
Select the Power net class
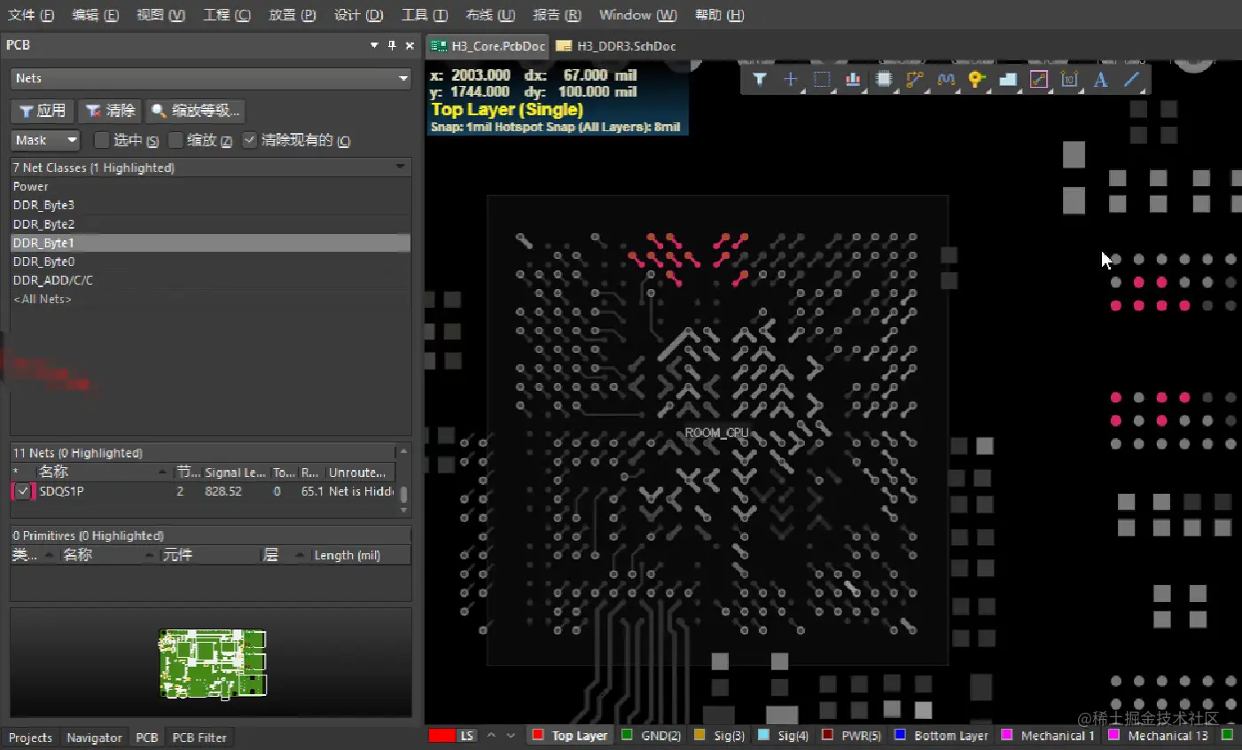point(210,186)
